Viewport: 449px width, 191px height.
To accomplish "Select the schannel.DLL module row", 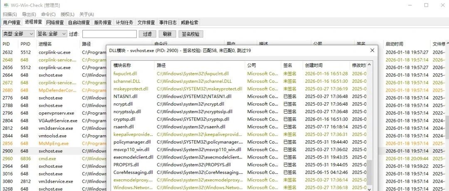I will pos(239,81).
